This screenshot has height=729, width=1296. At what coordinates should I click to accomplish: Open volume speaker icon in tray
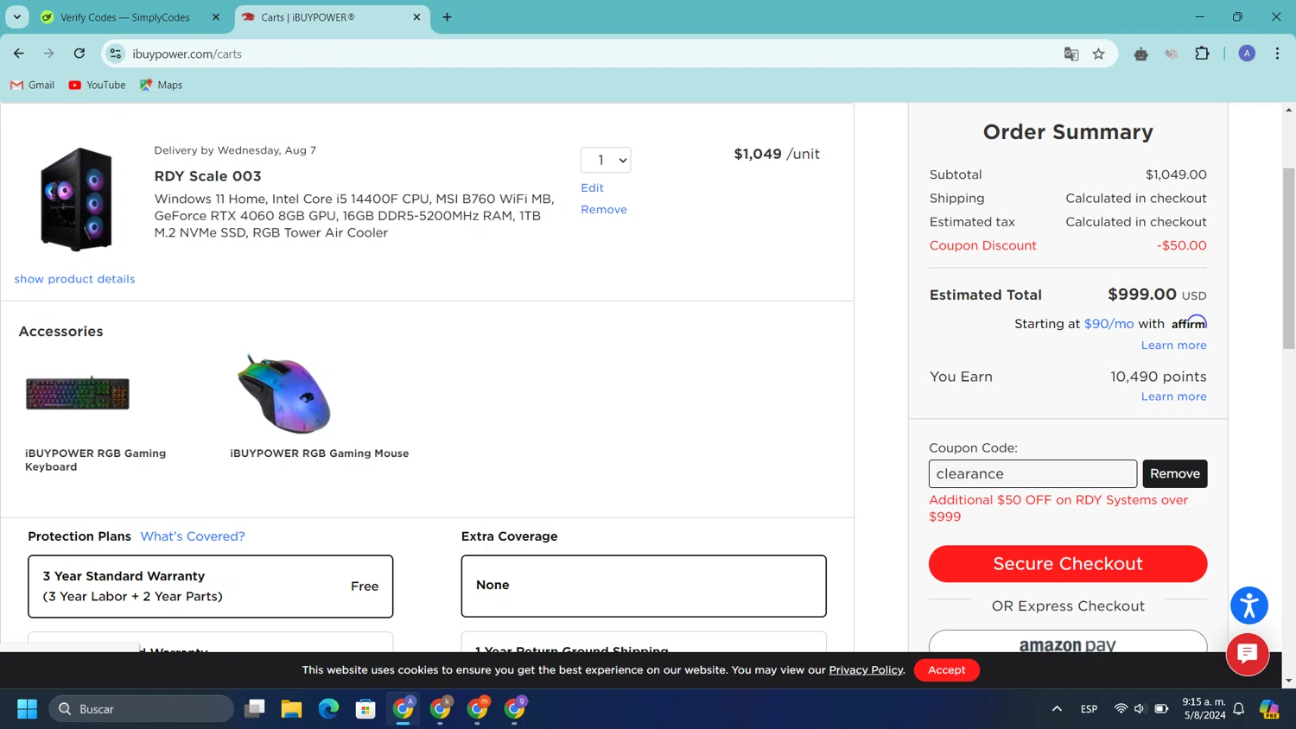click(1140, 709)
